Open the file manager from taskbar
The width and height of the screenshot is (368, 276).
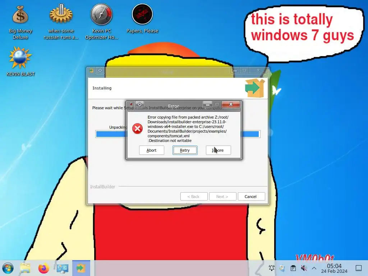coord(25,268)
